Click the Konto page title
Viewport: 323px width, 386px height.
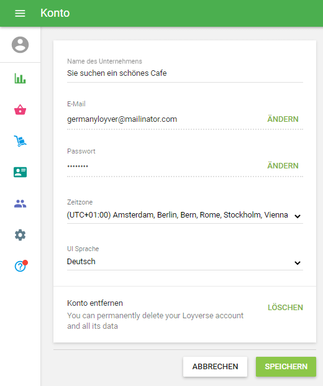point(55,13)
